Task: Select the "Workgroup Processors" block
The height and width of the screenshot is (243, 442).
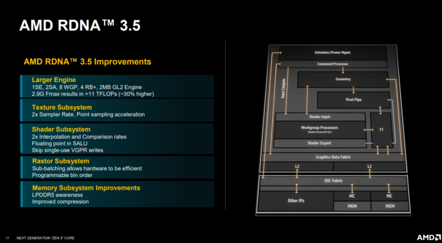Action: [320, 130]
